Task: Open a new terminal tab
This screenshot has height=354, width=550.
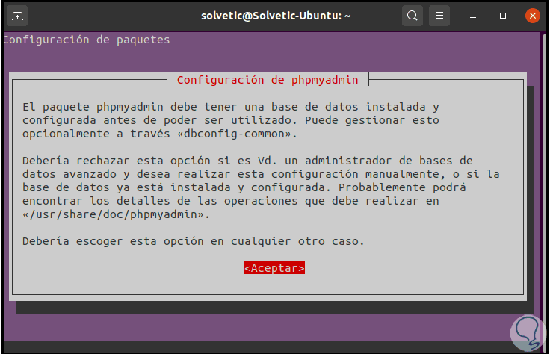Action: (x=17, y=16)
